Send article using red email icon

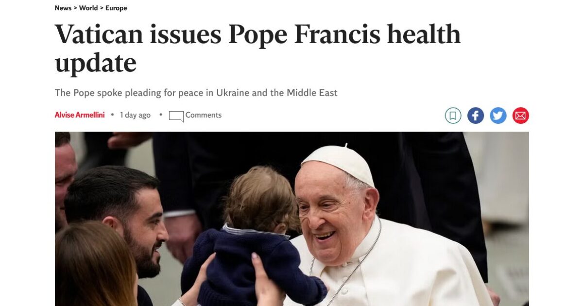(x=520, y=116)
